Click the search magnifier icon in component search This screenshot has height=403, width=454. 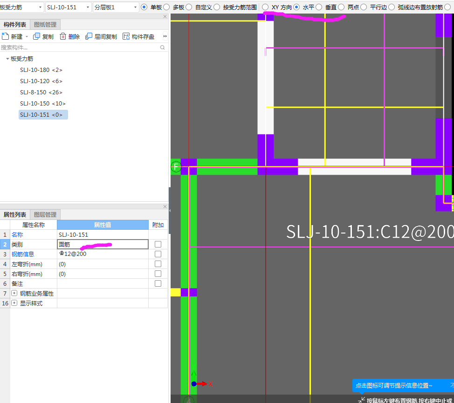[162, 48]
